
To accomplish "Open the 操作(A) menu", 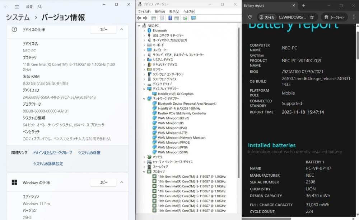I will pyautogui.click(x=160, y=11).
